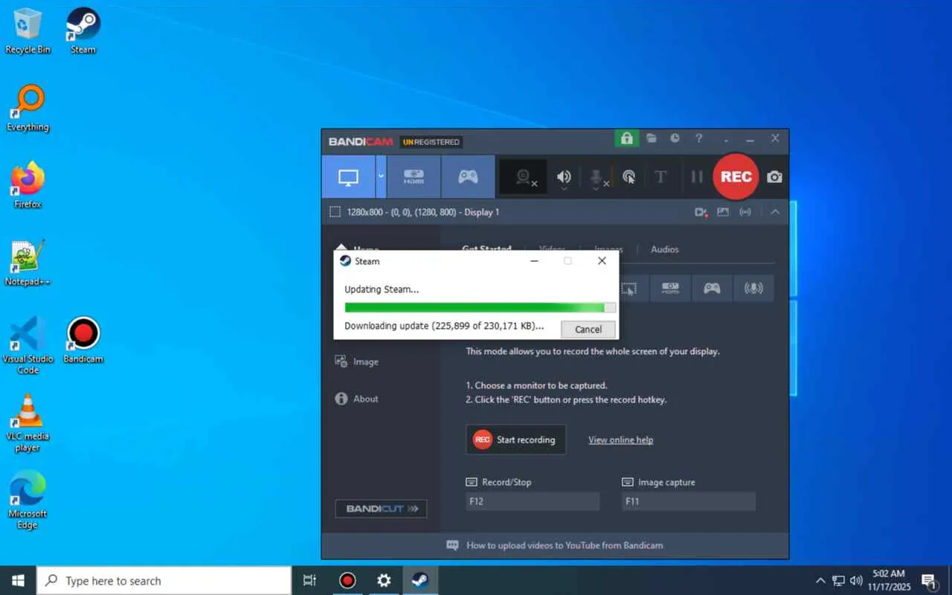Open the output folder icon in title bar
Viewport: 952px width, 595px height.
(651, 138)
